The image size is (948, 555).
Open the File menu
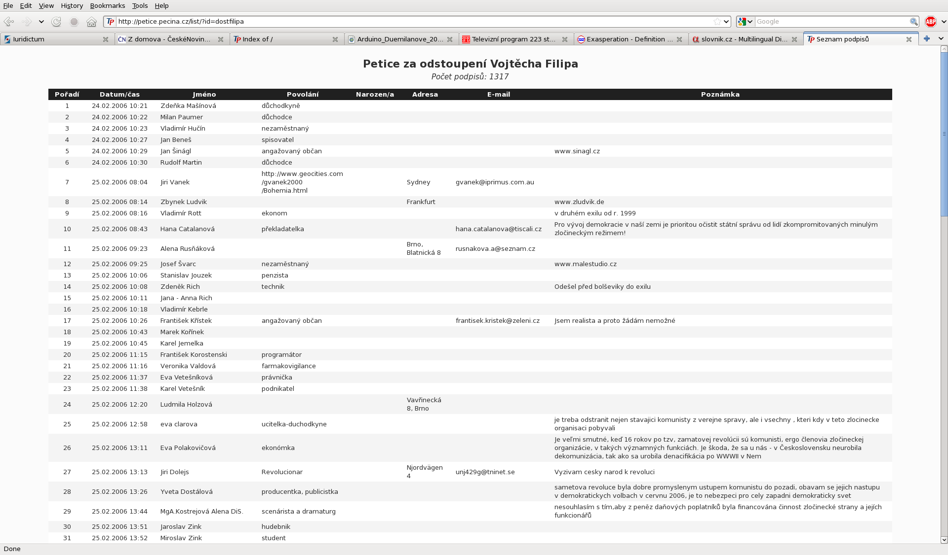tap(8, 5)
